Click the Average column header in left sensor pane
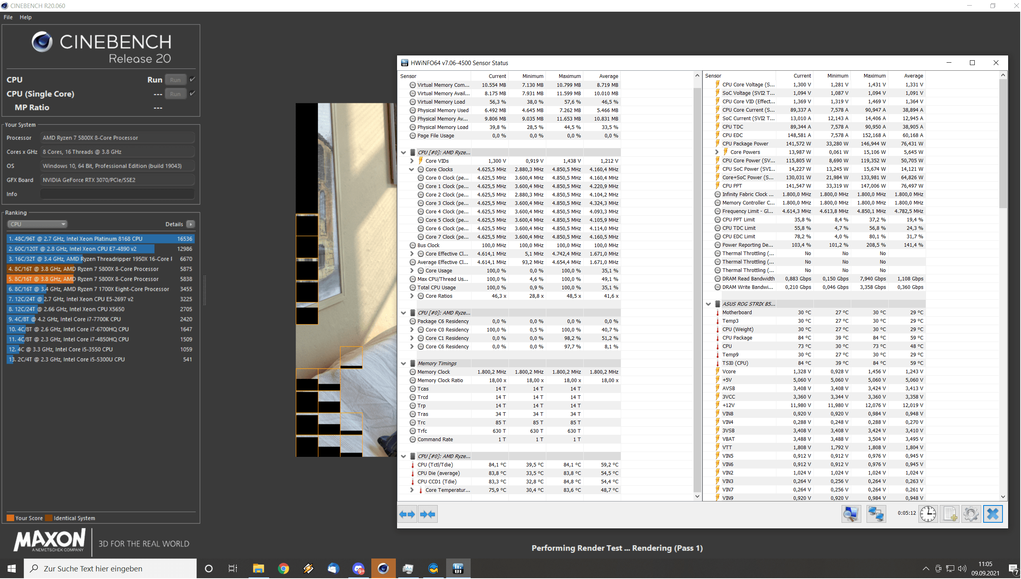1021x579 pixels. 602,76
